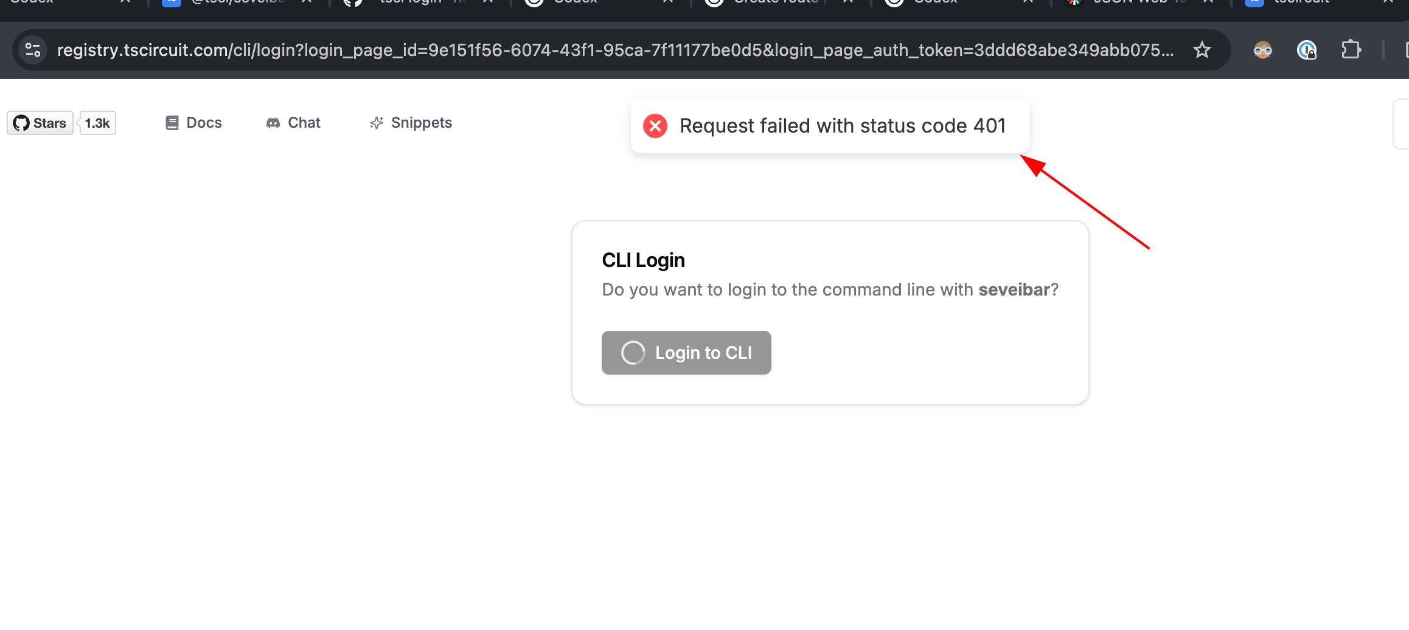
Task: Click the red error icon in the toast
Action: pyautogui.click(x=655, y=126)
